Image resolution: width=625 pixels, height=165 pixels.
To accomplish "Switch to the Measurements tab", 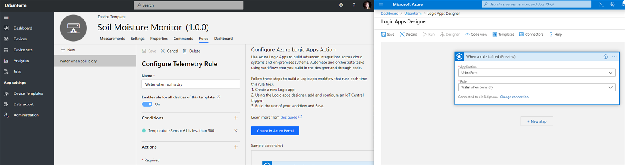I will 112,39.
